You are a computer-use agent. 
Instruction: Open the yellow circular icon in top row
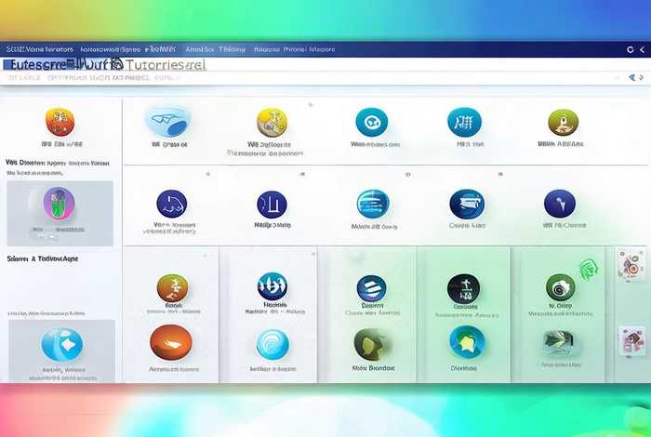point(272,122)
